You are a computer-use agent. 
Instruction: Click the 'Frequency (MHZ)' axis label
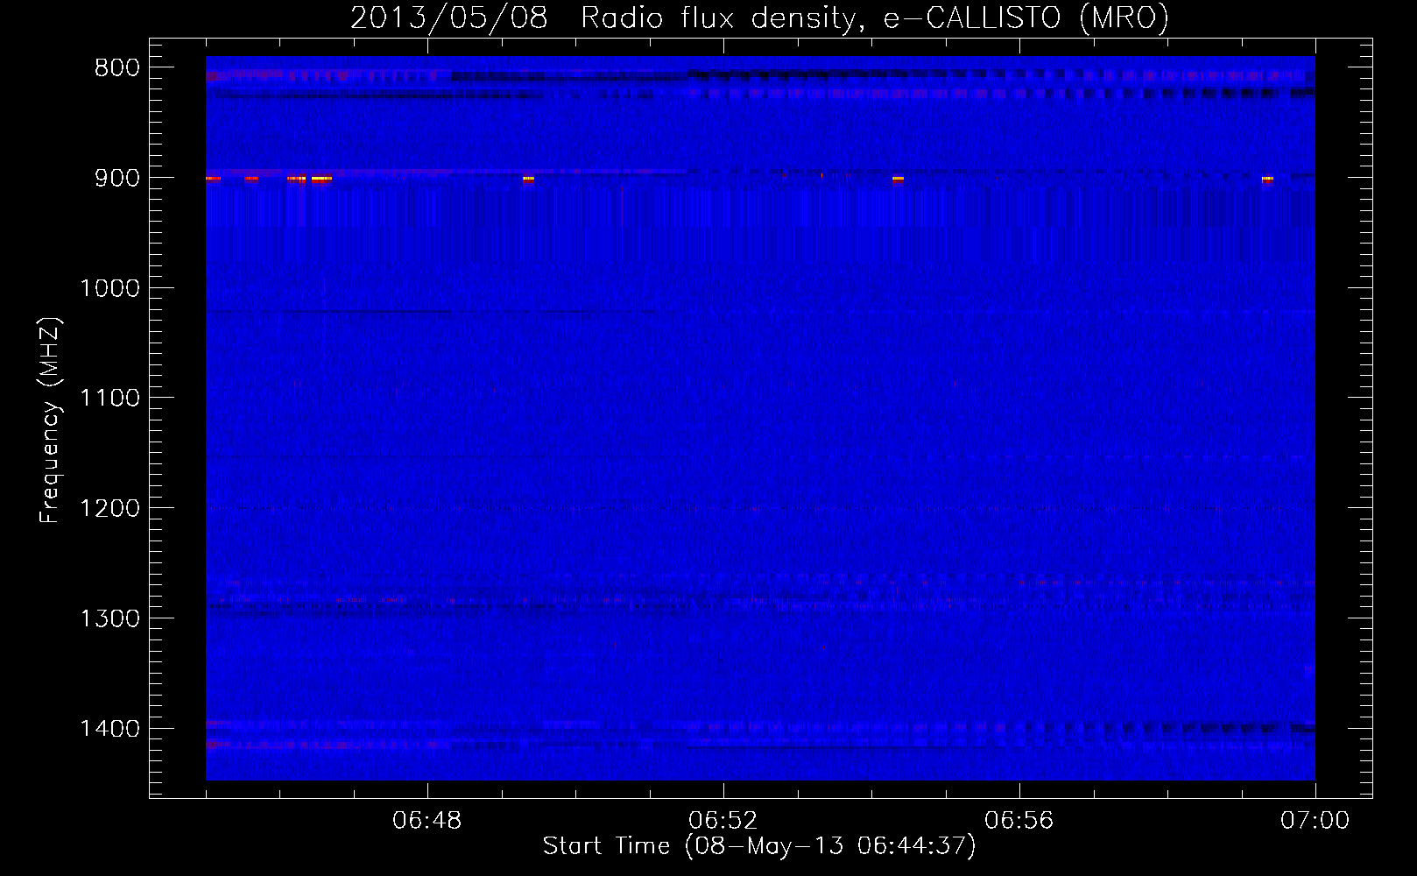point(51,420)
